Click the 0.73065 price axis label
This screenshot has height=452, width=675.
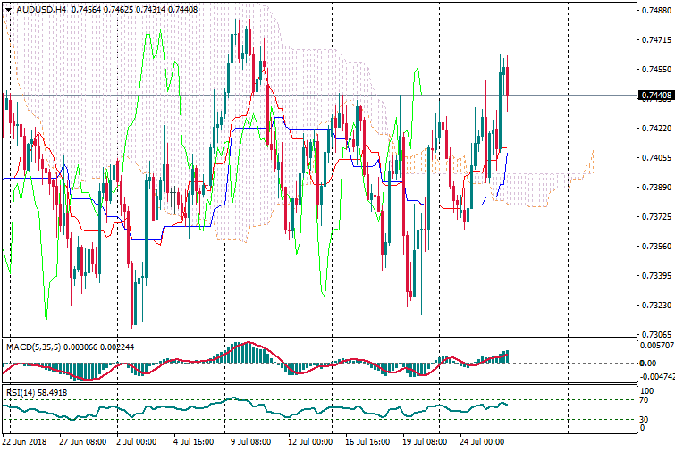click(x=656, y=334)
